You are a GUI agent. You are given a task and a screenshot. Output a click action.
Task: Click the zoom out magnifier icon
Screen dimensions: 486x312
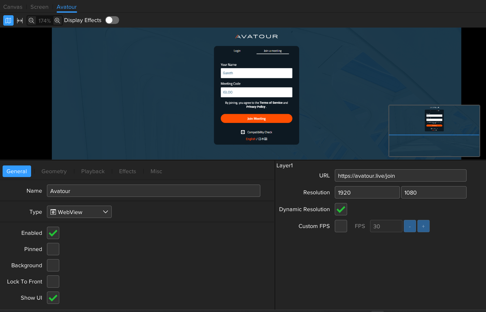coord(31,20)
